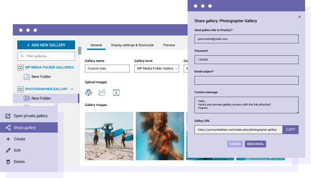Viewport: 311px width, 178px height.
Task: Click the WP Media Folder Galleries icon
Action: (20, 68)
